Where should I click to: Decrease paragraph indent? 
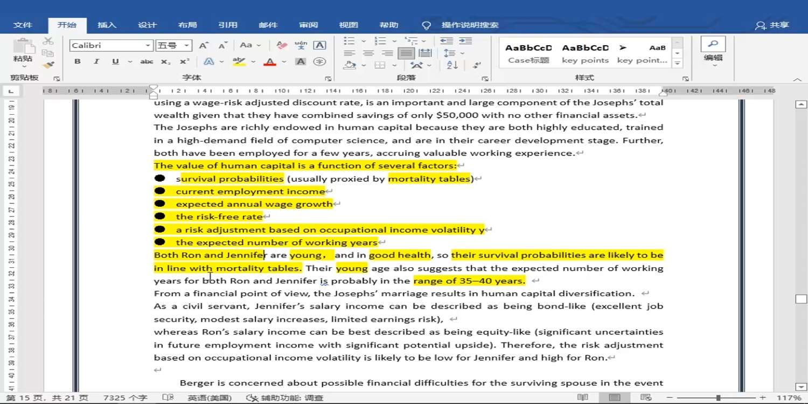tap(446, 41)
